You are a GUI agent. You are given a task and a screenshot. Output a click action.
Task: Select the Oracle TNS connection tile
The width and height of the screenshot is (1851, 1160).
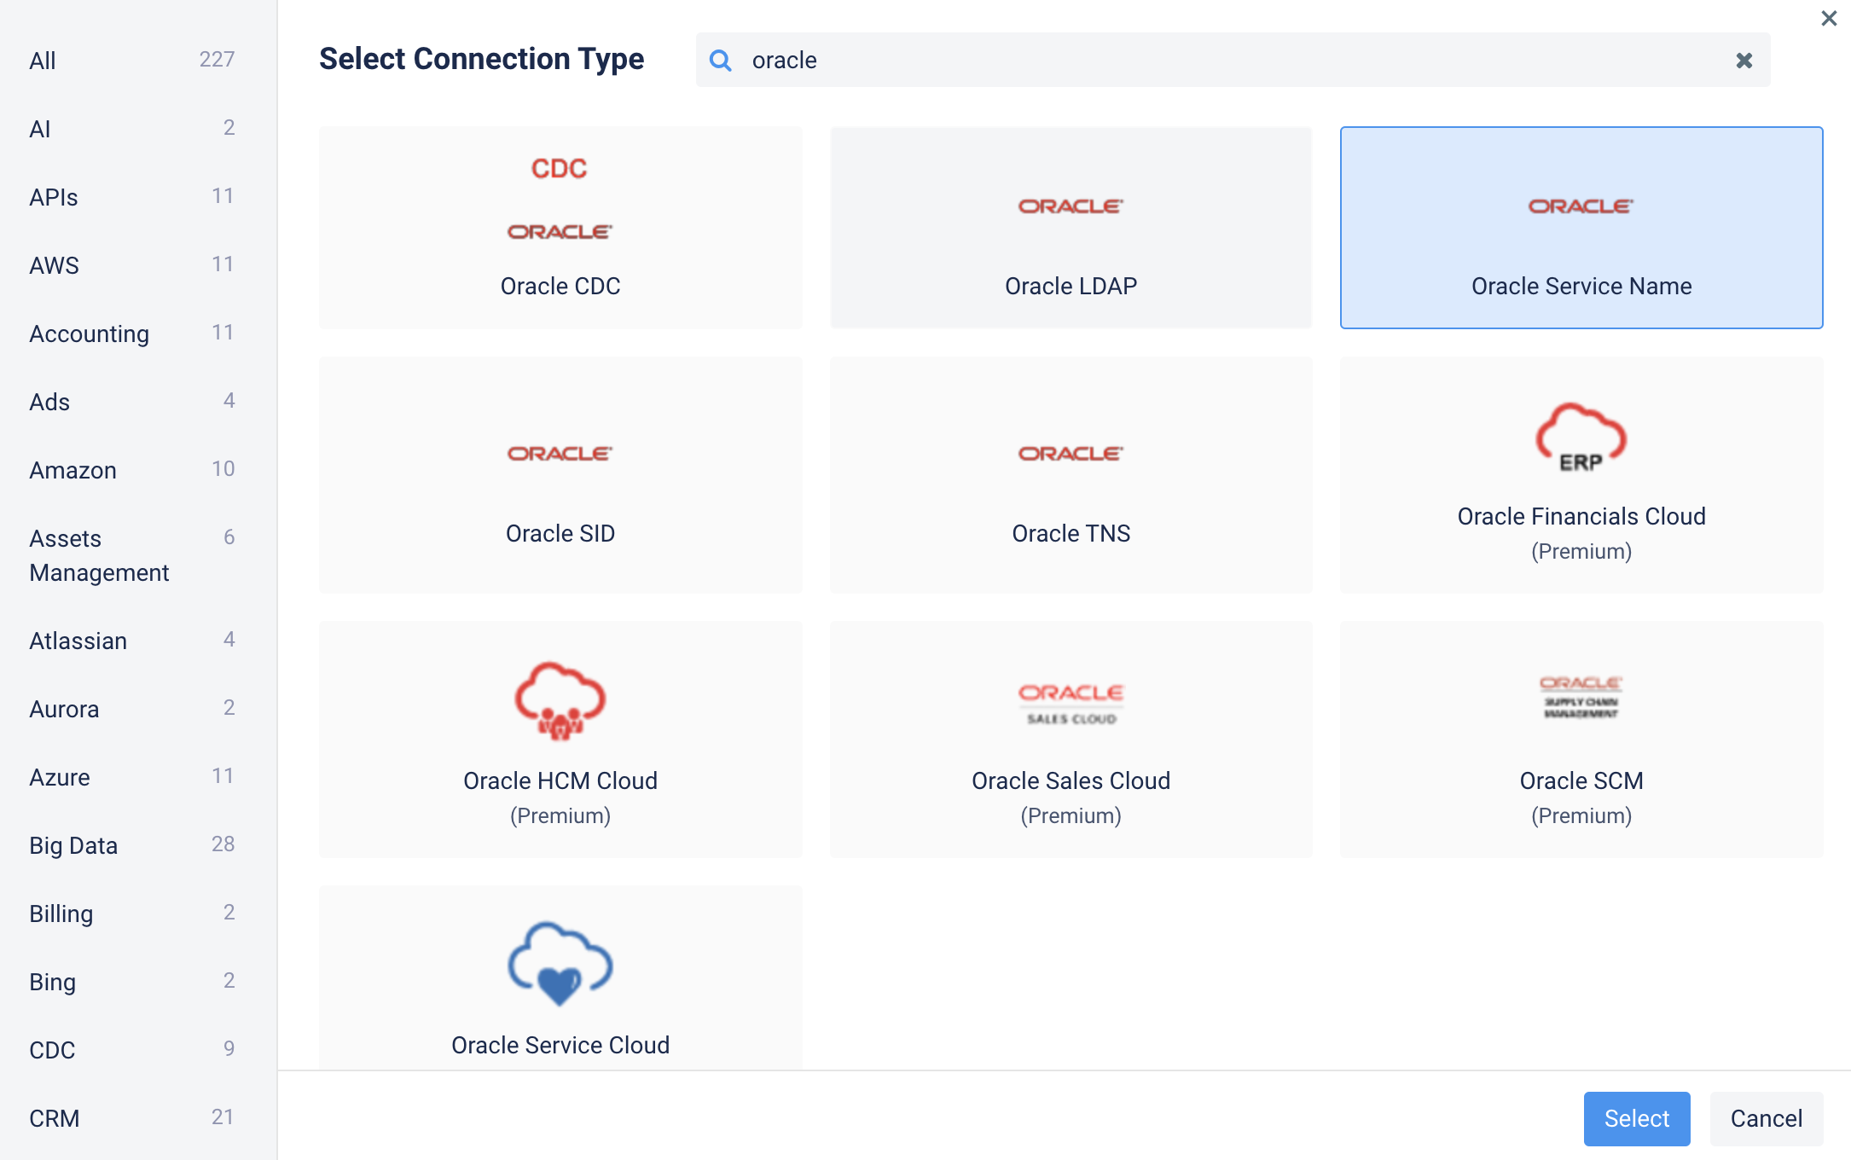tap(1071, 475)
